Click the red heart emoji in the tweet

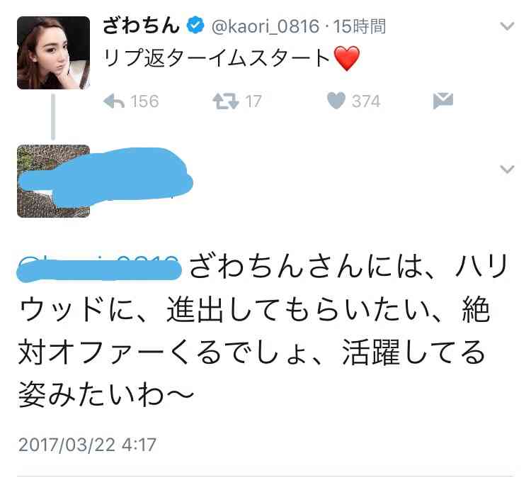[x=346, y=58]
